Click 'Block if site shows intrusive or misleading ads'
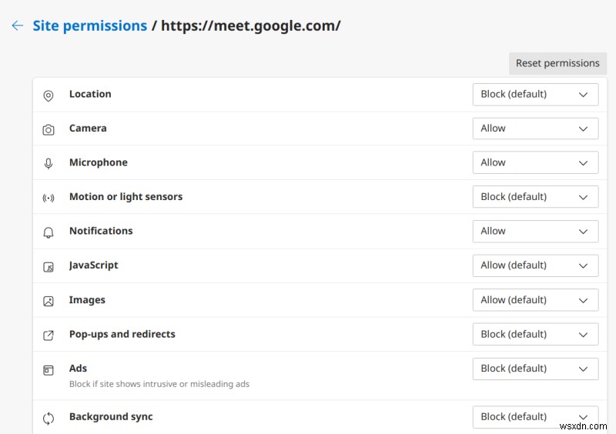 point(159,384)
